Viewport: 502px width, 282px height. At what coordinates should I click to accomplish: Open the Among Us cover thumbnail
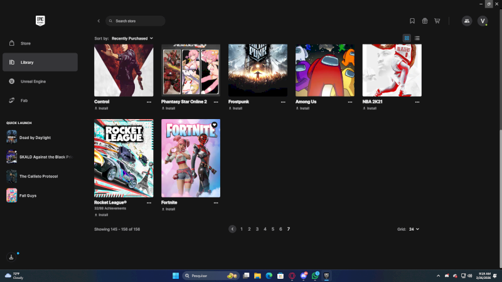click(325, 70)
